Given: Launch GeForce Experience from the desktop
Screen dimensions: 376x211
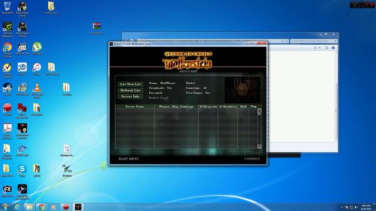Looking at the screenshot, I should [7, 29].
